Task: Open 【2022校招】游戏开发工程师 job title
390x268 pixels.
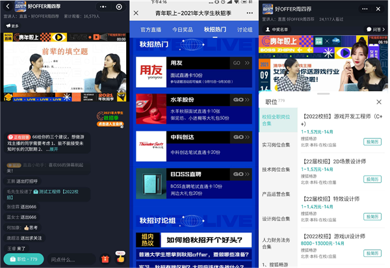Action: coord(342,120)
